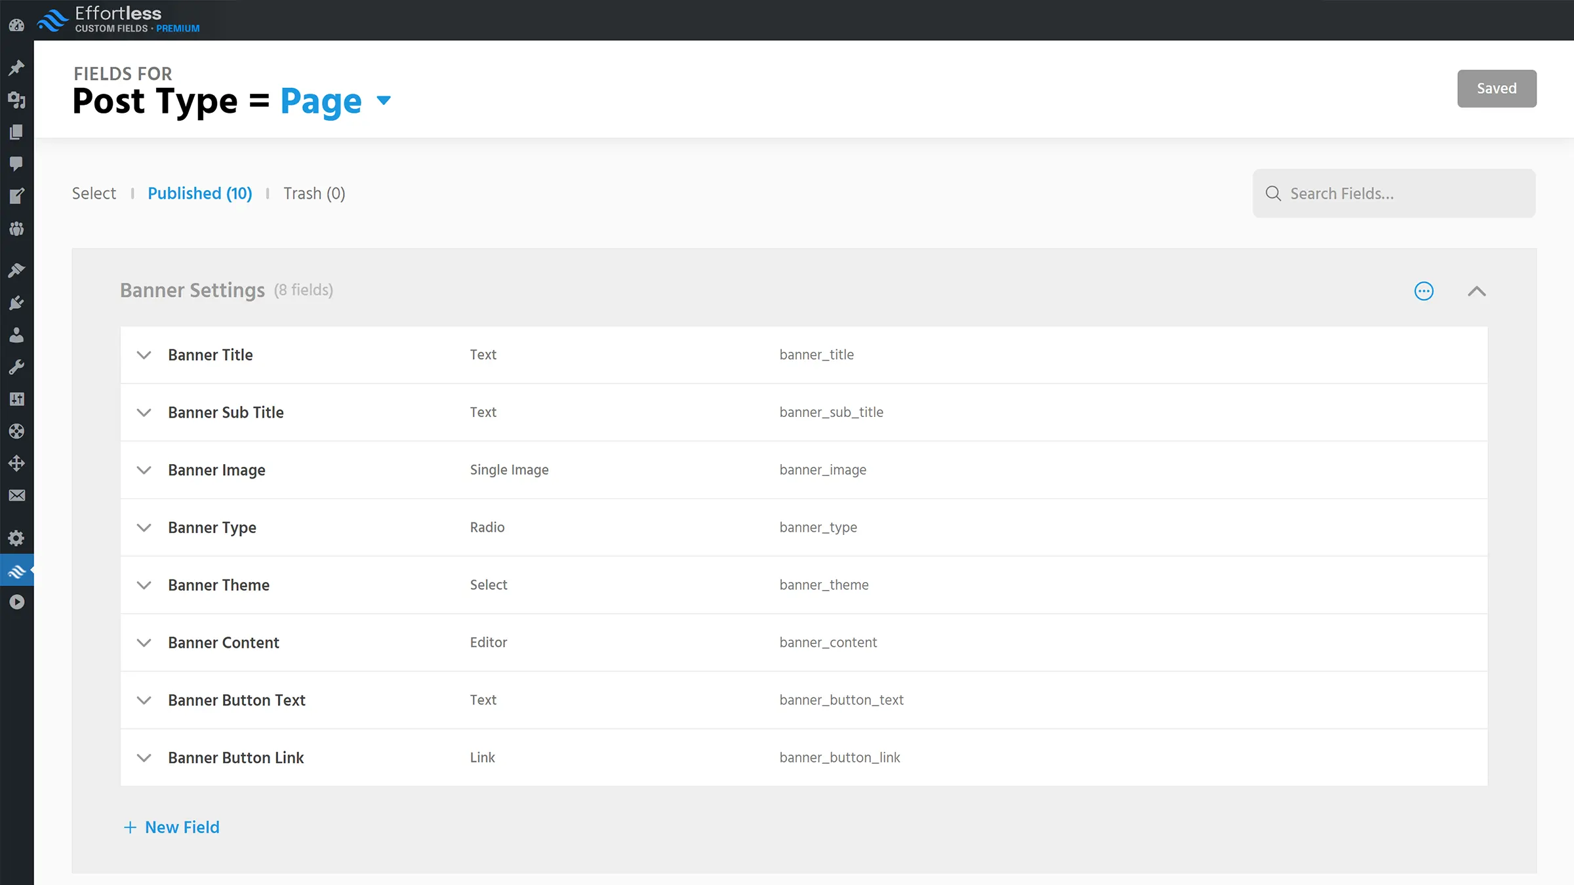Open the Plugins icon in the sidebar
This screenshot has width=1574, height=885.
[16, 302]
